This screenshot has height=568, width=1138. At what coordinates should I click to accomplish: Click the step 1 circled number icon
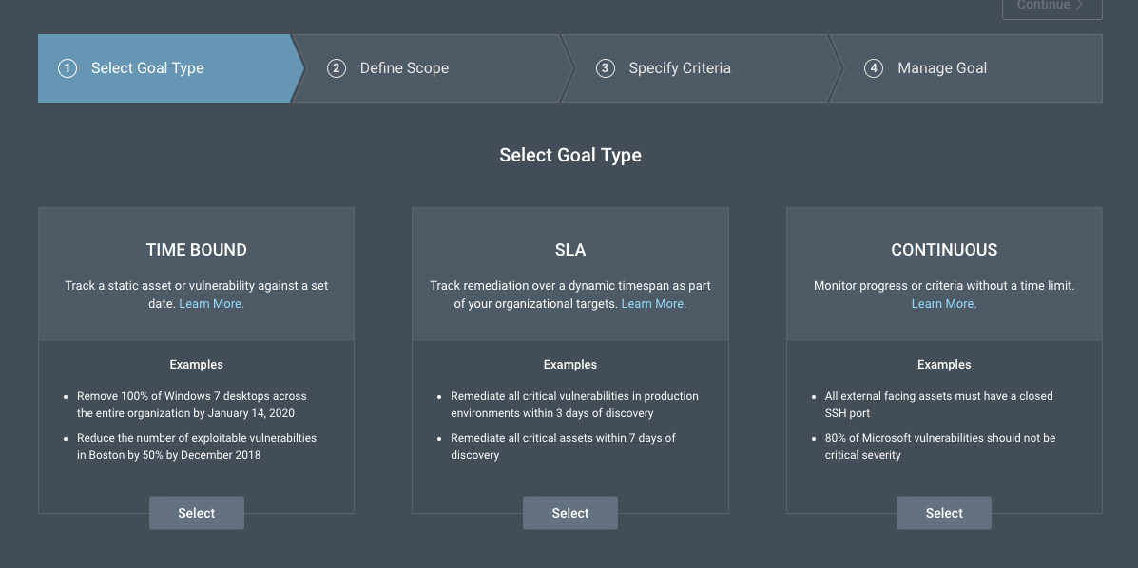pos(67,68)
